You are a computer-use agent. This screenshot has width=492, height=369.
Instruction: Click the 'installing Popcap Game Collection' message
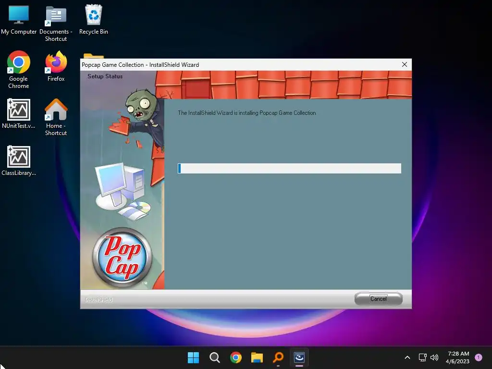[247, 113]
